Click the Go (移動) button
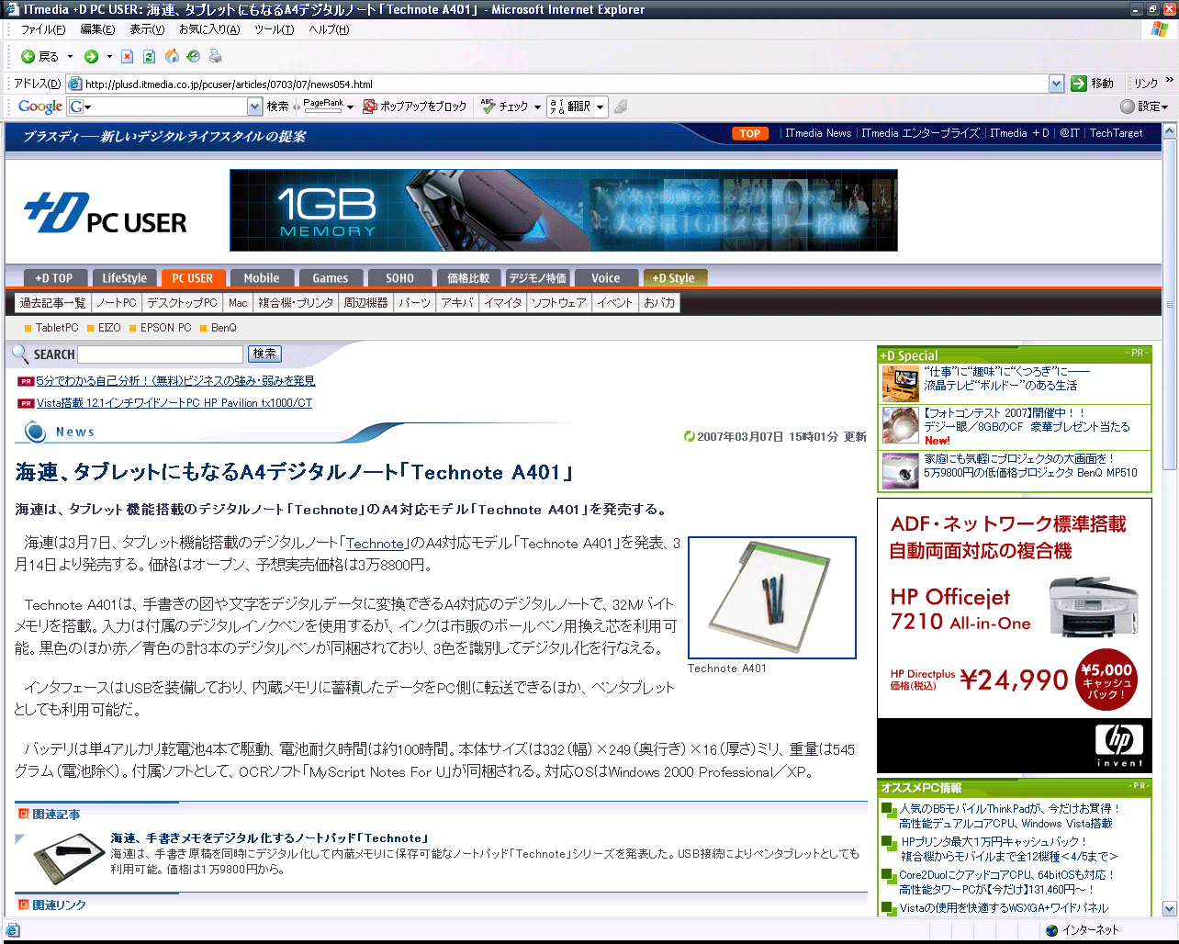1179x944 pixels. click(1093, 84)
